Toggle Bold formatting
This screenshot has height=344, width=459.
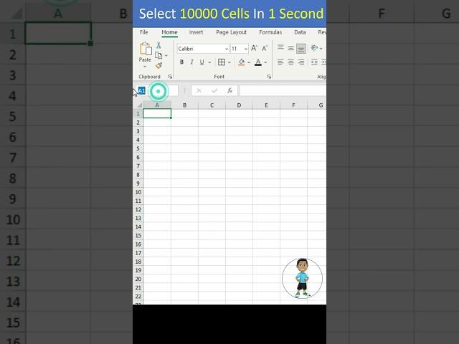point(181,62)
